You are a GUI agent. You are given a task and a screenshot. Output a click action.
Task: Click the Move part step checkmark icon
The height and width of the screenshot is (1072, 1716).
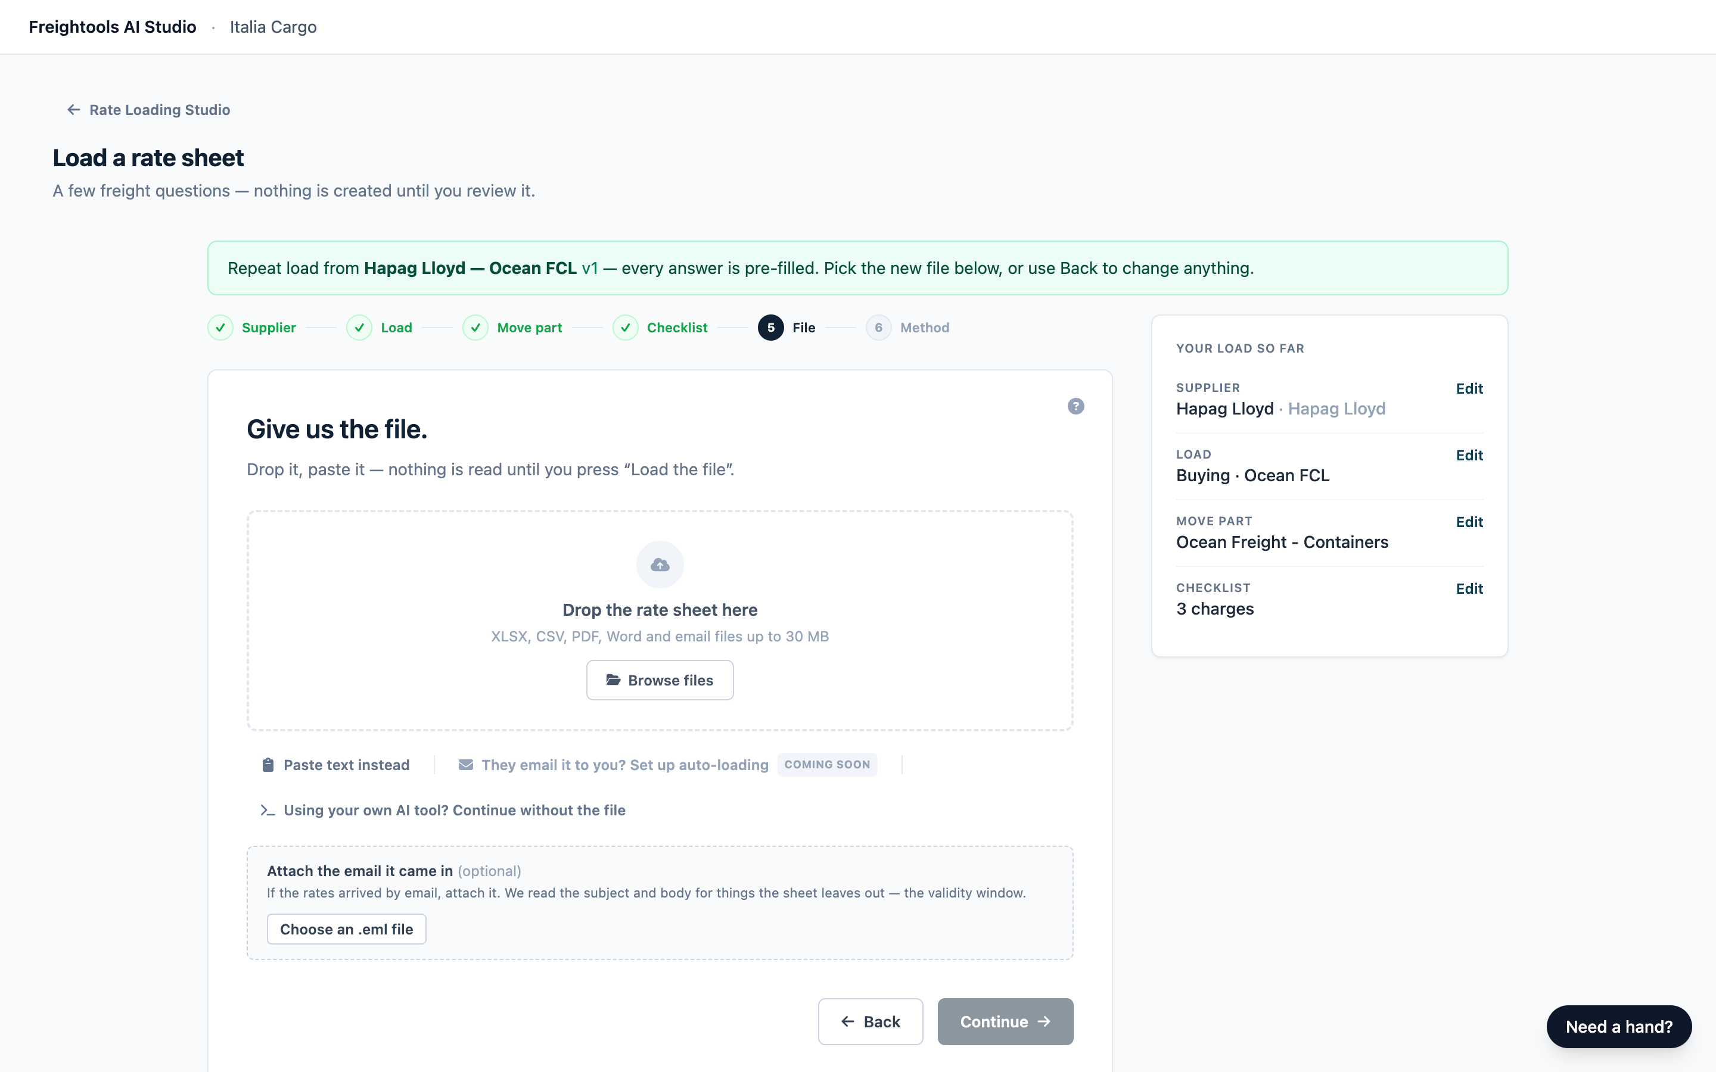476,328
